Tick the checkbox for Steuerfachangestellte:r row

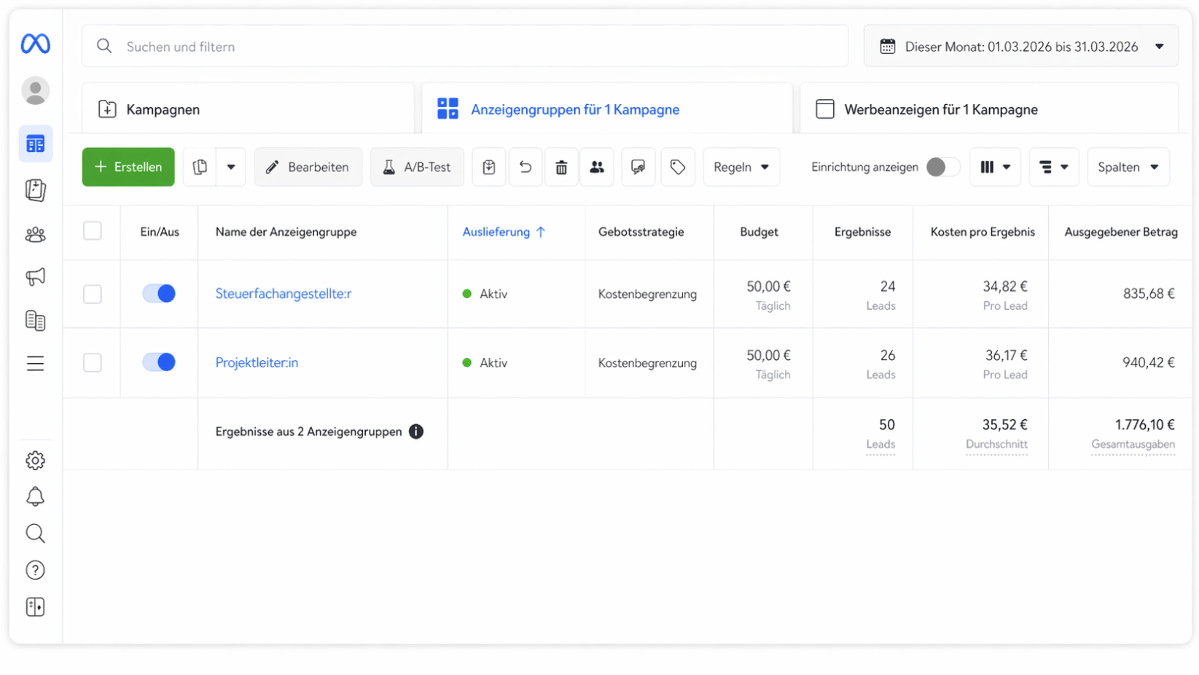click(x=93, y=294)
